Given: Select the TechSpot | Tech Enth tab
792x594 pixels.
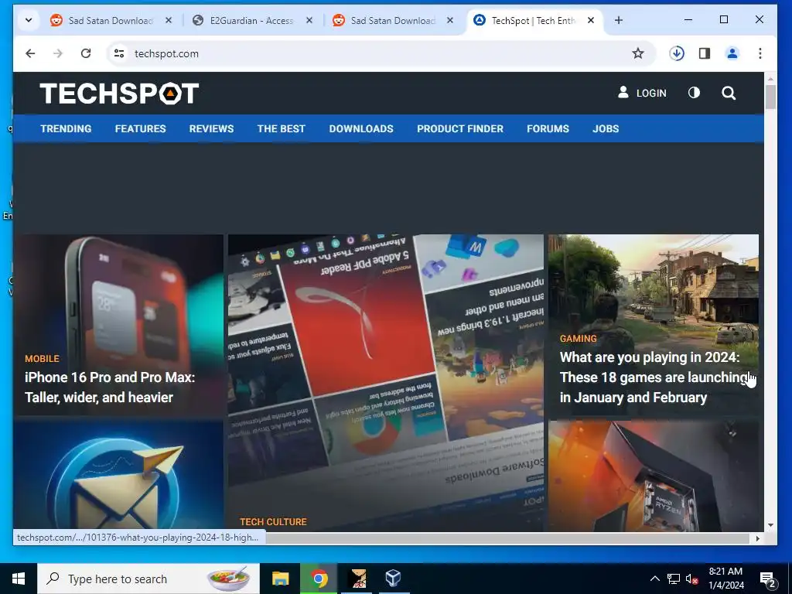Looking at the screenshot, I should click(534, 20).
